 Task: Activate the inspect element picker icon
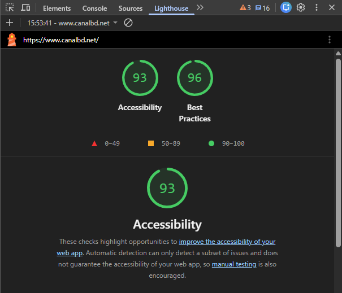click(x=10, y=8)
